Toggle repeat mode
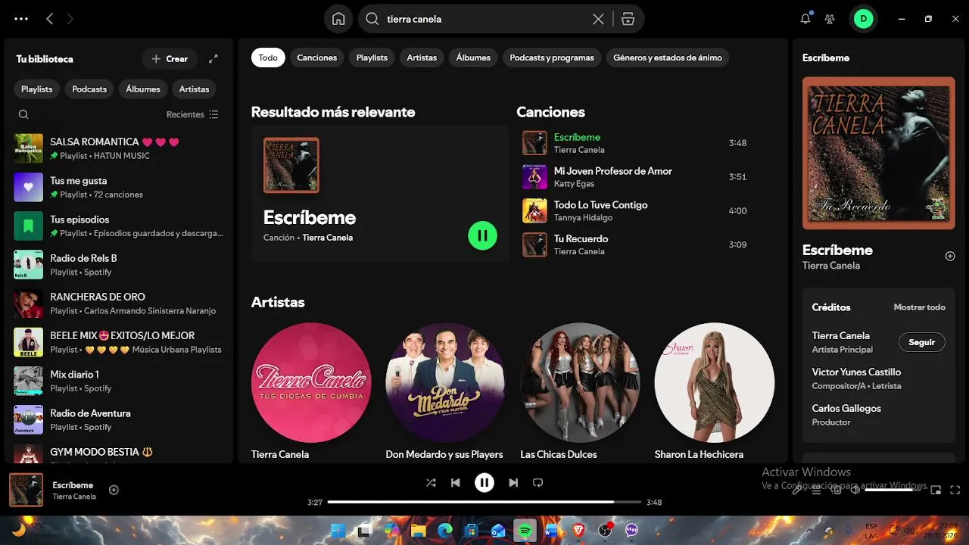969x545 pixels. [537, 482]
